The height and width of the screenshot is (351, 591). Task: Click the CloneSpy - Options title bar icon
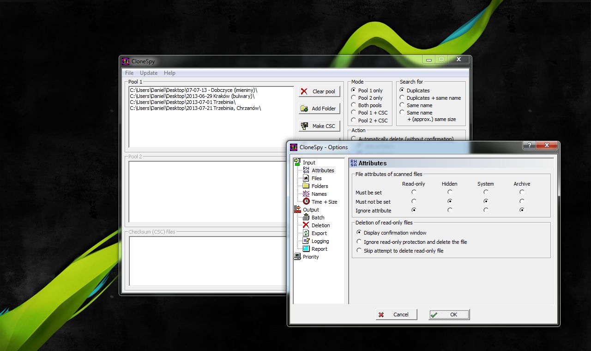click(294, 147)
